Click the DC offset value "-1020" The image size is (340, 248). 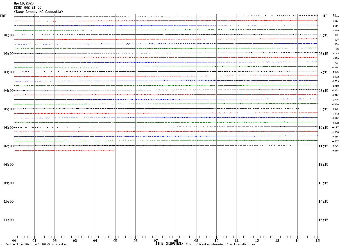pos(335,67)
